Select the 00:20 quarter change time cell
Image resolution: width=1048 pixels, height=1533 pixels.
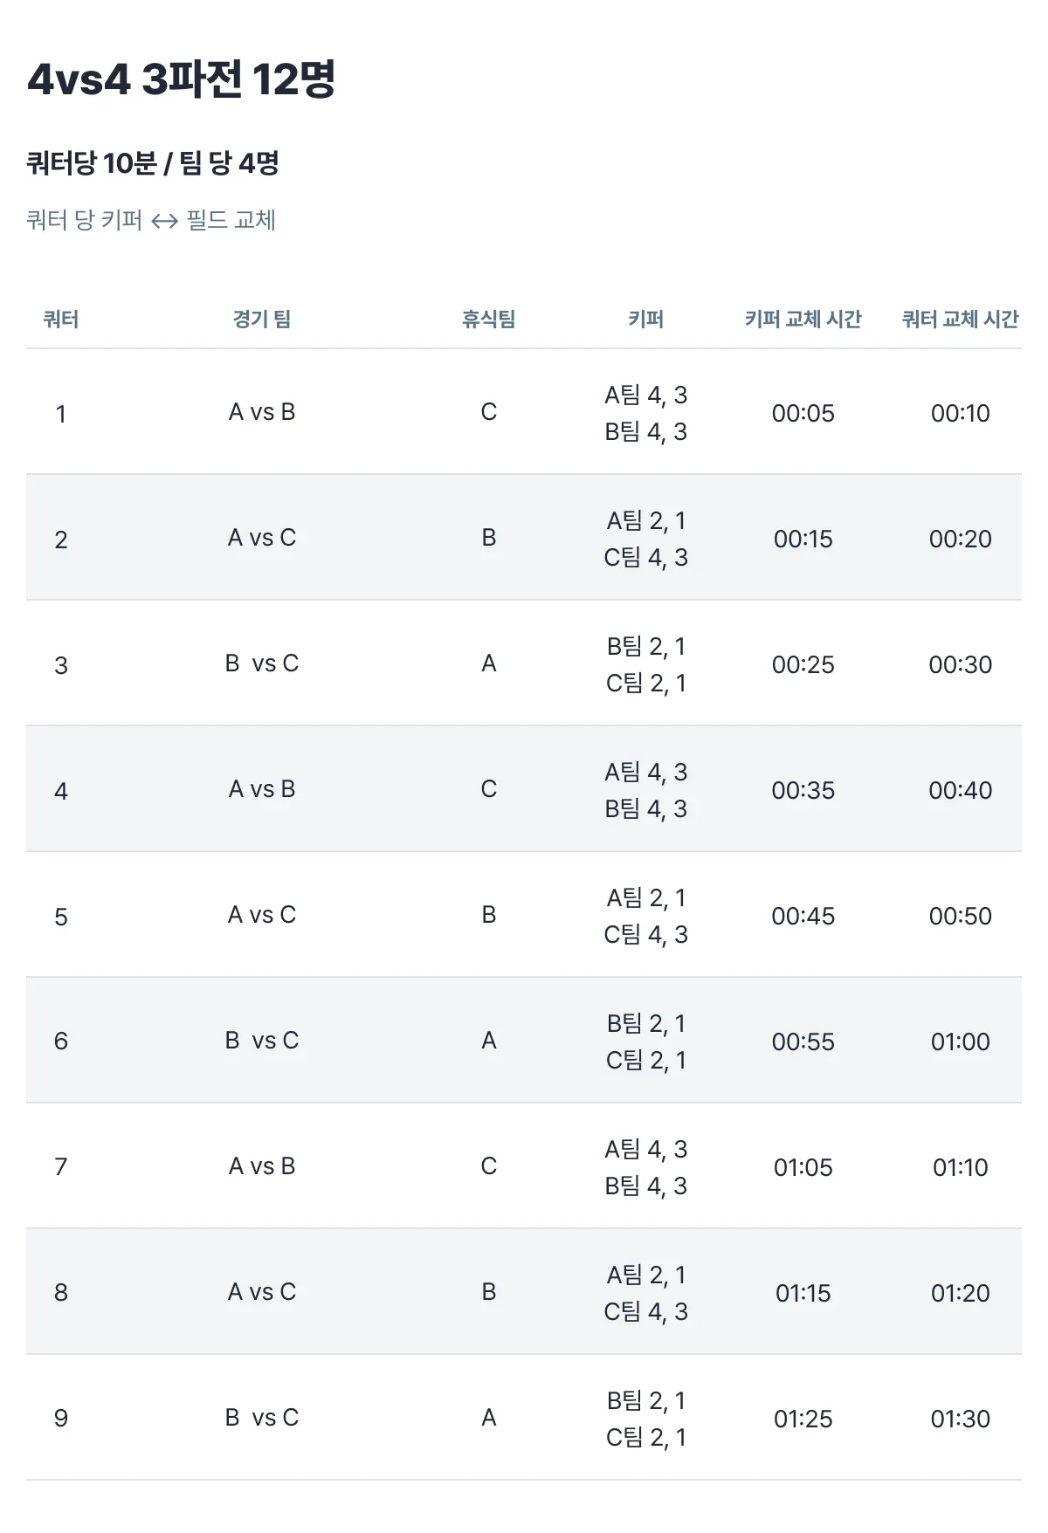pyautogui.click(x=960, y=539)
